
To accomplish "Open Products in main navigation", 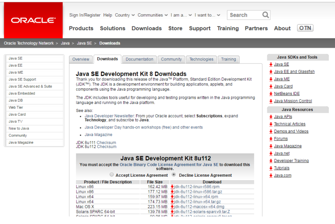I will 81,28.
